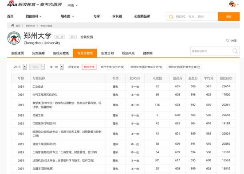Switch to the 院校分数线 tab
The height and width of the screenshot is (174, 244).
click(61, 53)
